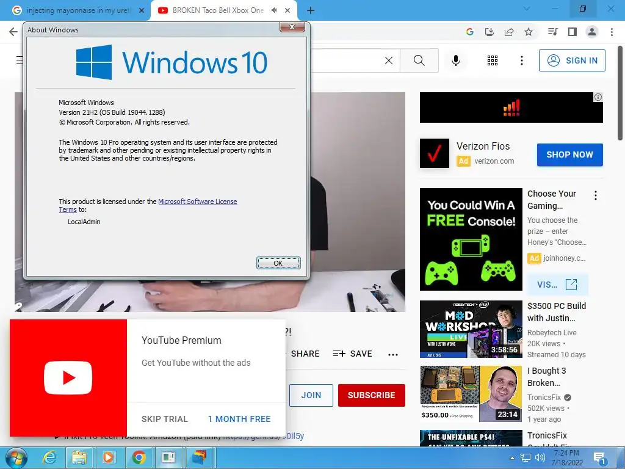Click SHARE below the video
The width and height of the screenshot is (625, 469).
pos(305,354)
